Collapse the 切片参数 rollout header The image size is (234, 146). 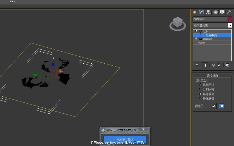(212, 76)
